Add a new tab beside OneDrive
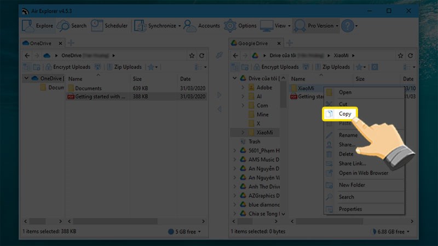 point(71,43)
